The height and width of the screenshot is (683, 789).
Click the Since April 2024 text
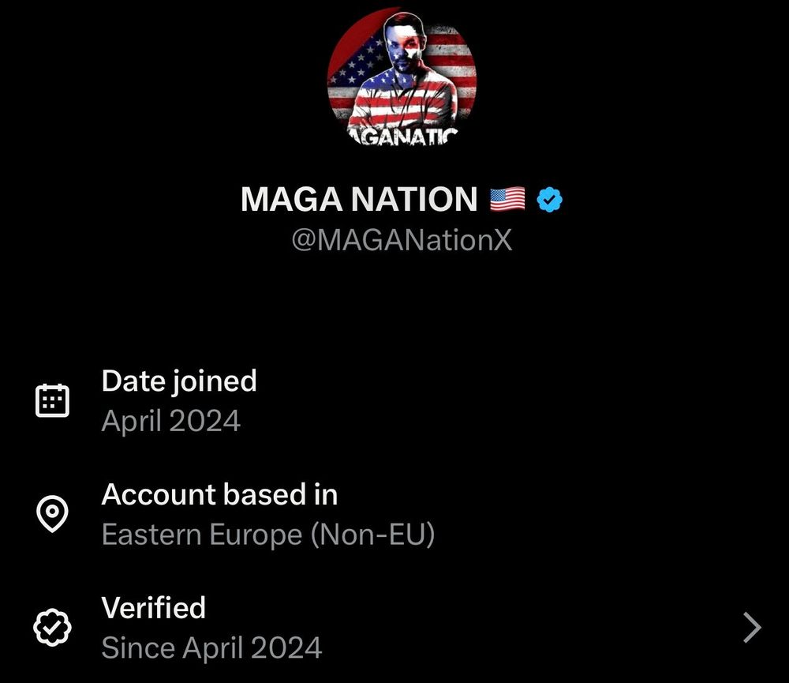(211, 648)
